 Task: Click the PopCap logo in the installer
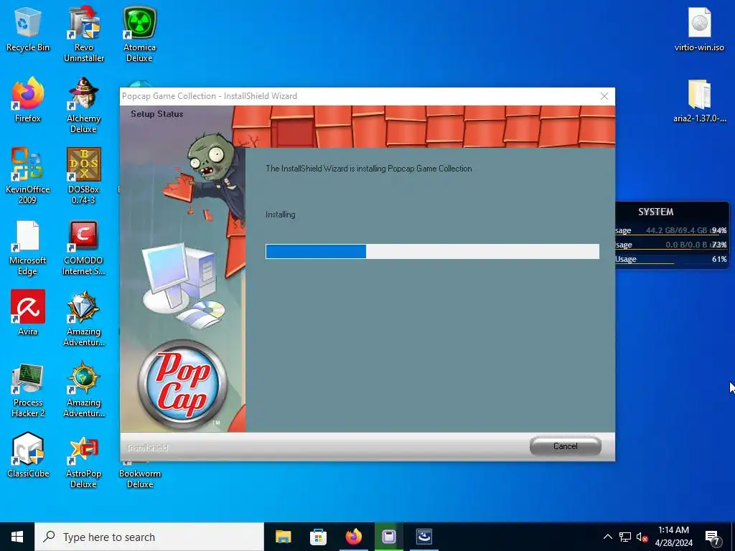point(182,384)
